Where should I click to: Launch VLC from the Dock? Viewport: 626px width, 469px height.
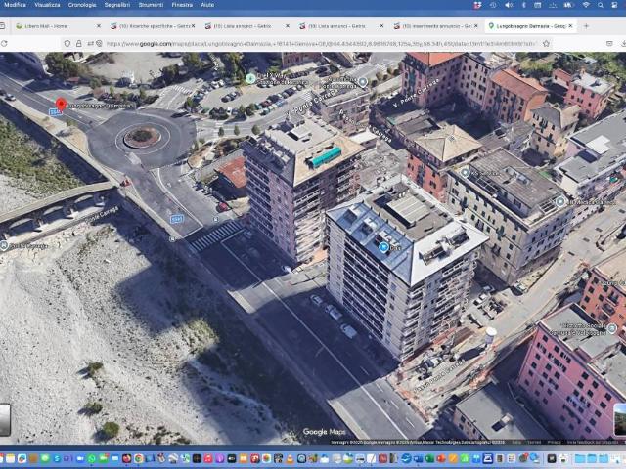tap(290, 458)
